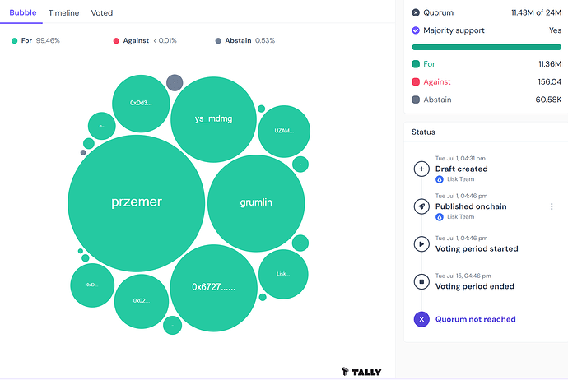This screenshot has height=380, width=568.
Task: Select the Bubble tab
Action: [23, 12]
